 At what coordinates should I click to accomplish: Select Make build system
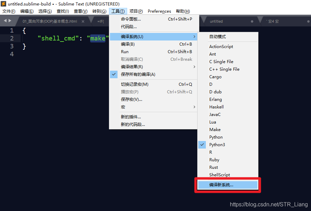[x=228, y=129]
